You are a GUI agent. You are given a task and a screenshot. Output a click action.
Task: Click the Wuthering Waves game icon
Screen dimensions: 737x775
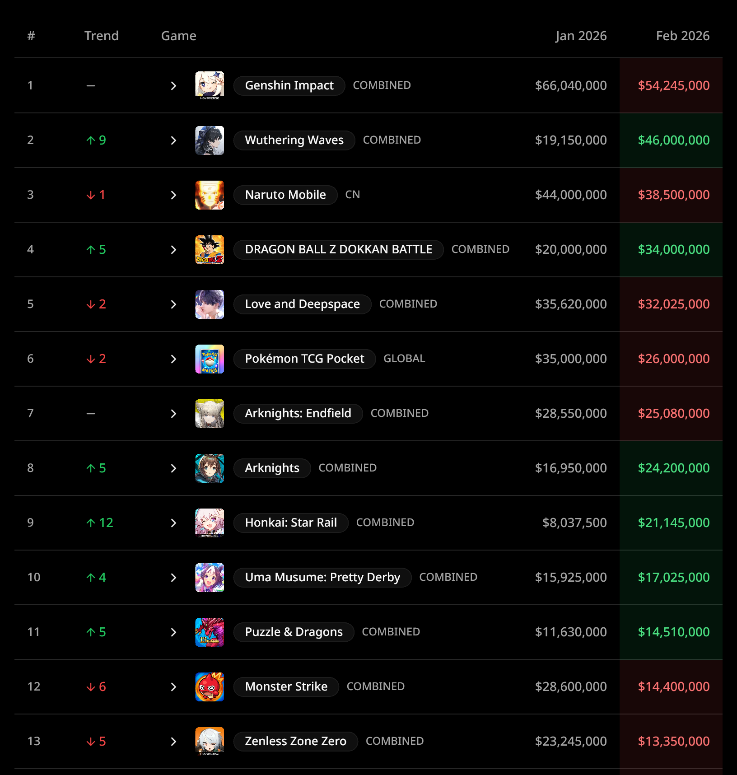[x=210, y=140]
